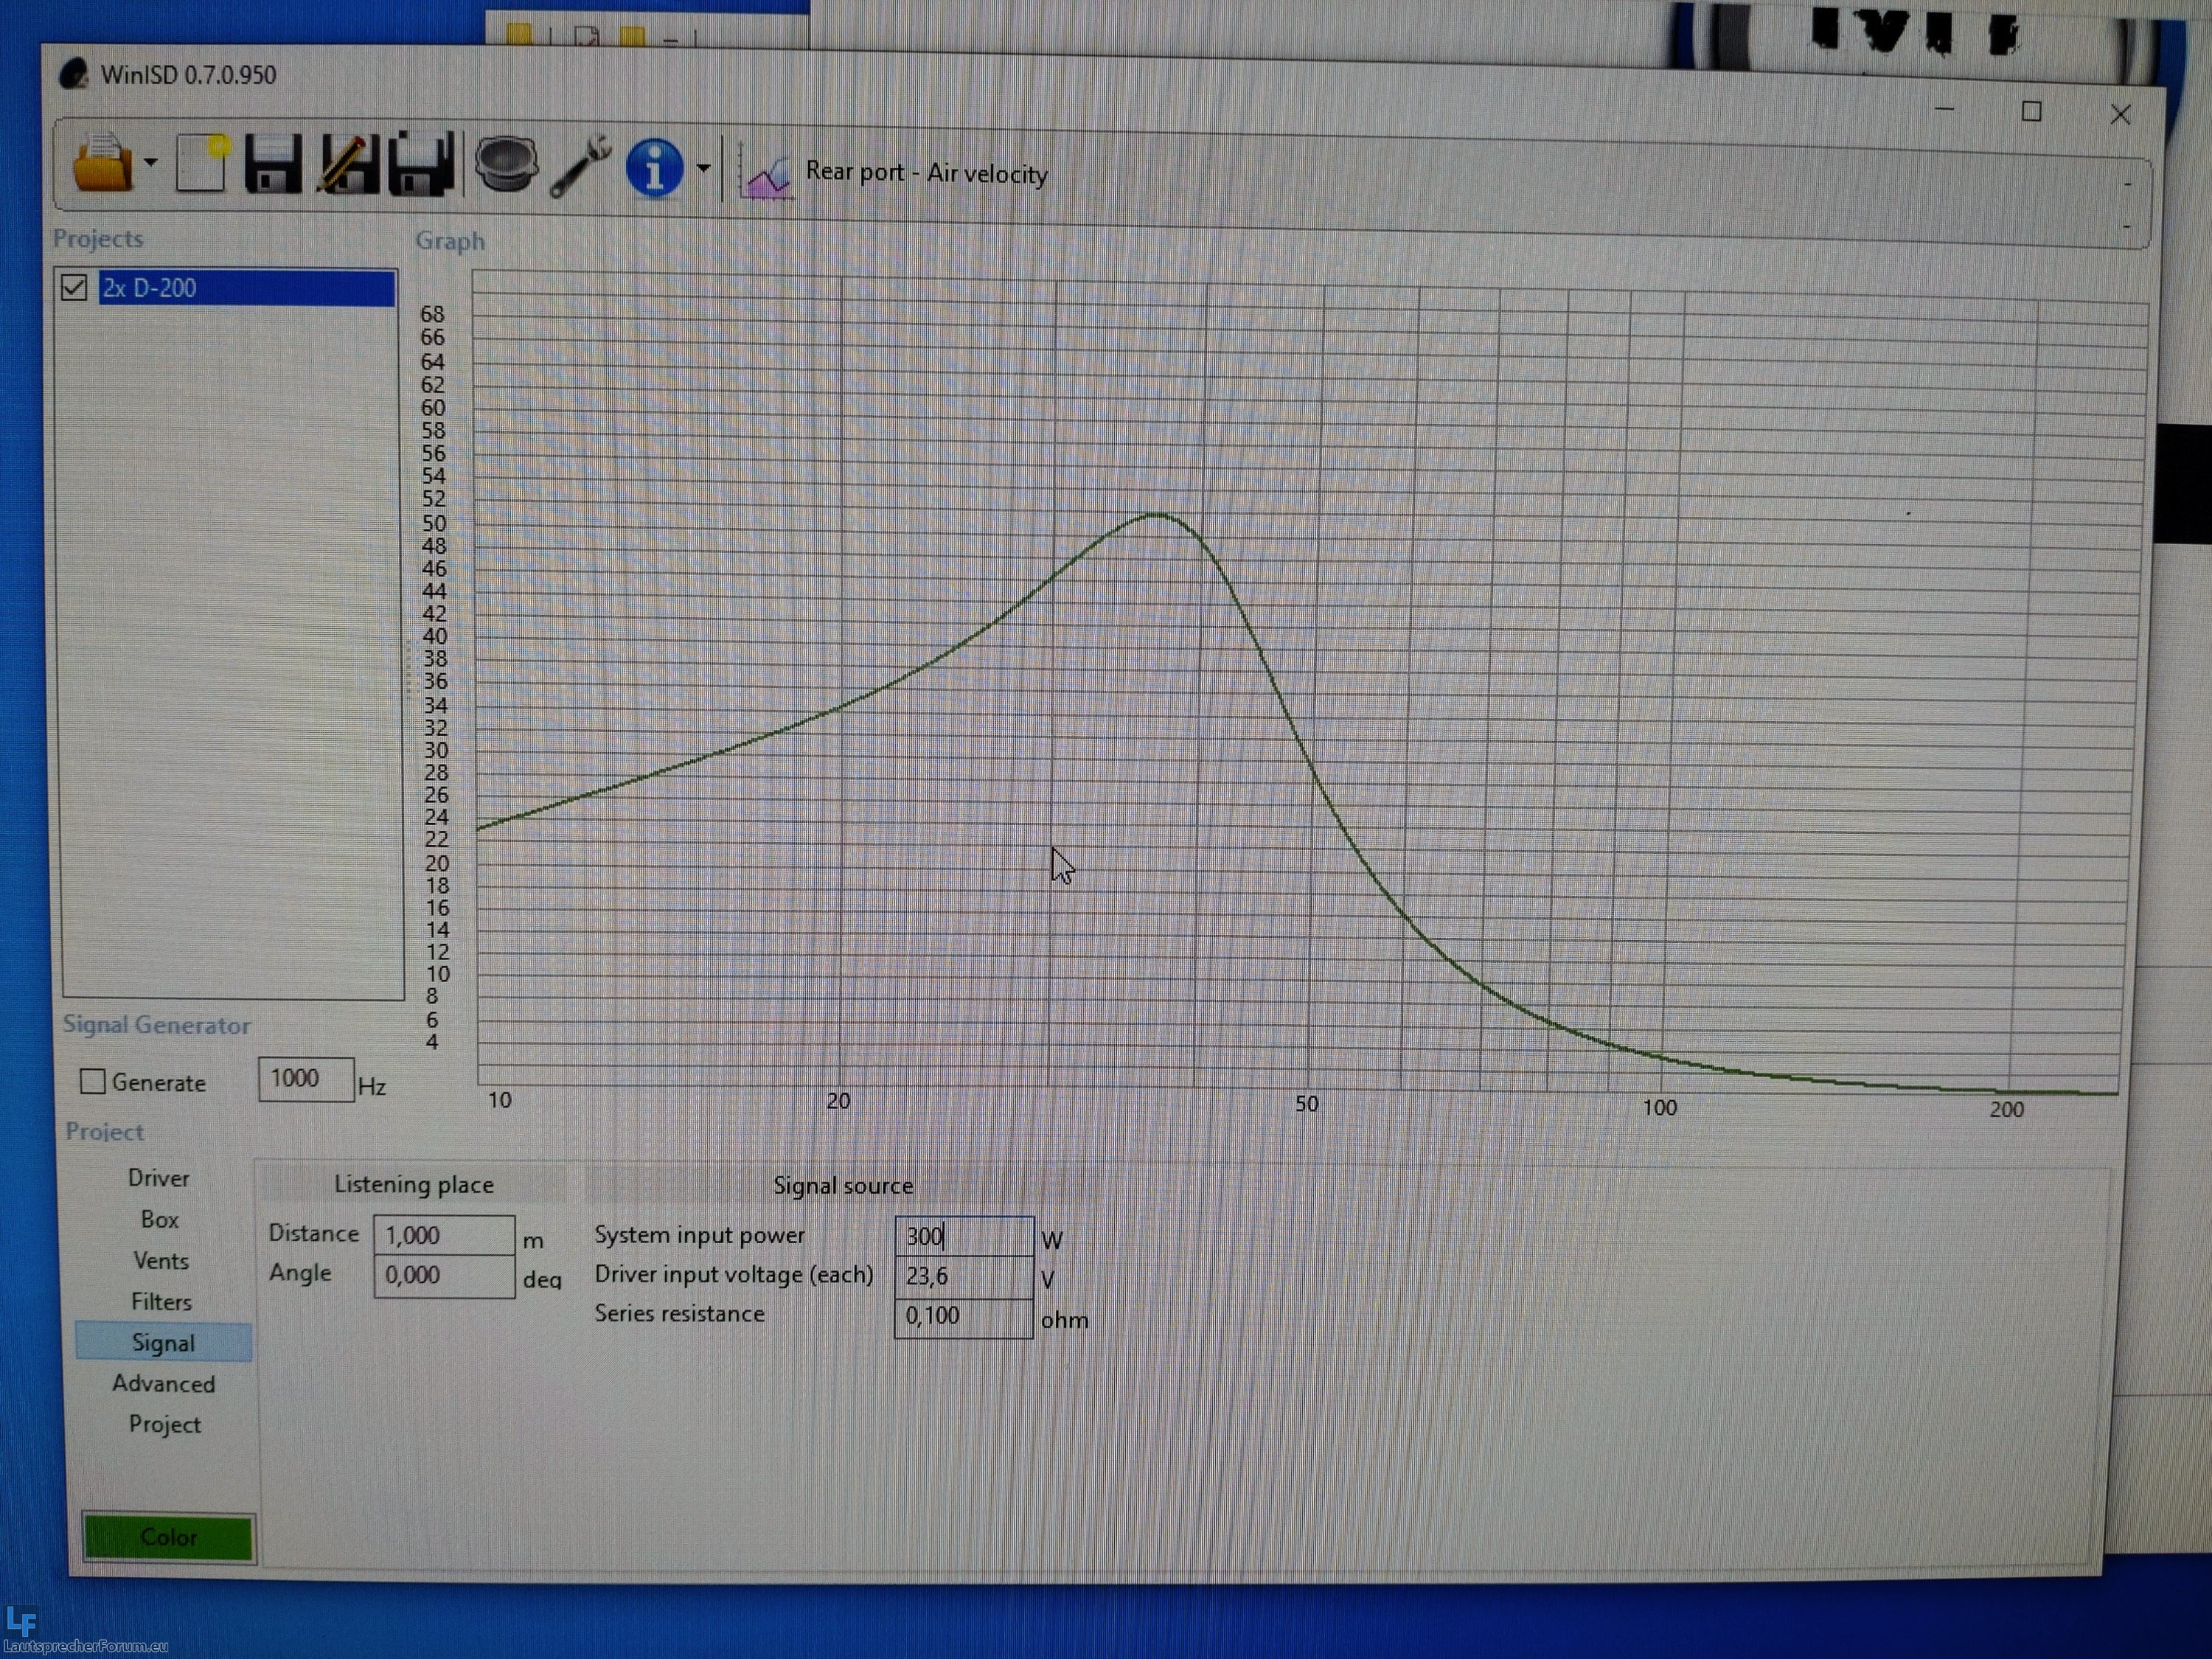2212x1659 pixels.
Task: Uncheck the 2x D-200 project checkbox
Action: point(74,288)
